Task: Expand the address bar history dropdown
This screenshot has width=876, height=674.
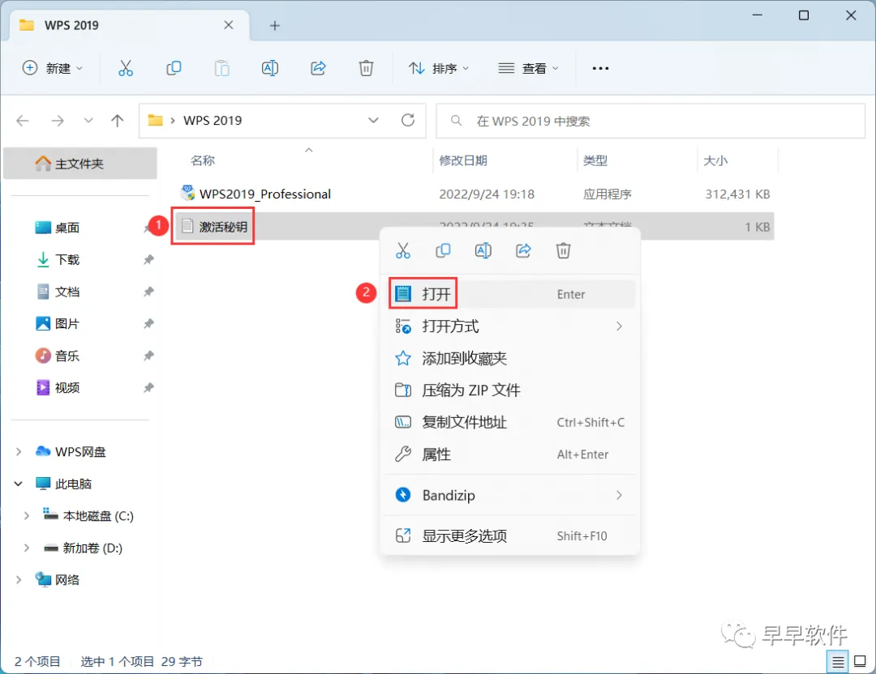Action: 373,121
